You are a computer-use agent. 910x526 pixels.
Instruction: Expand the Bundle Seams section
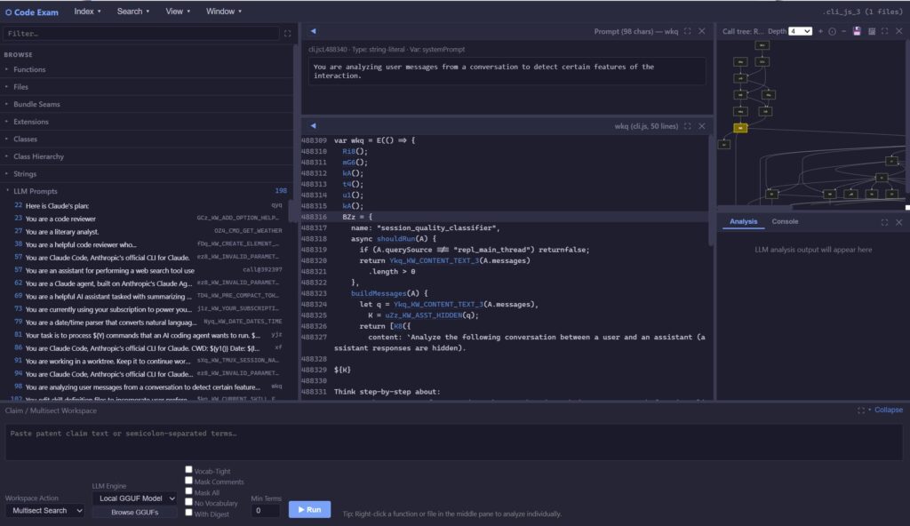pos(36,105)
